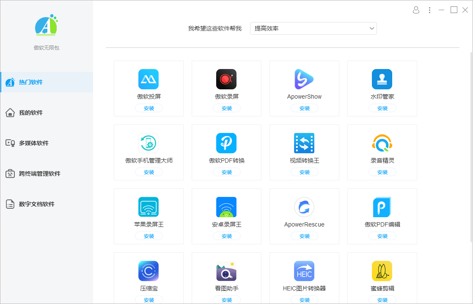Click the vertical scrollbar on the right
Viewport: 473px width, 304px height.
coord(471,147)
